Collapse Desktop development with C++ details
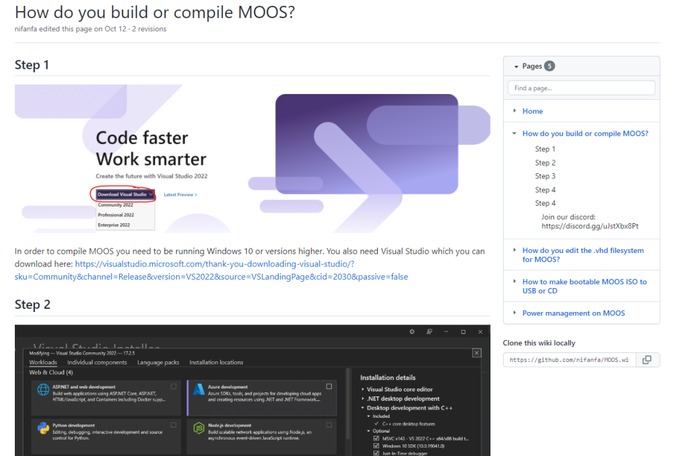 [363, 408]
